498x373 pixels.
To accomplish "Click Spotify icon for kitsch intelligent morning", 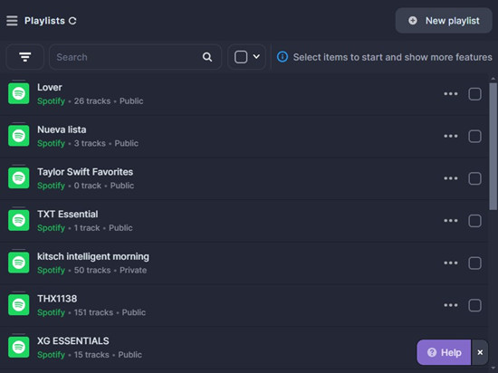I will 19,263.
